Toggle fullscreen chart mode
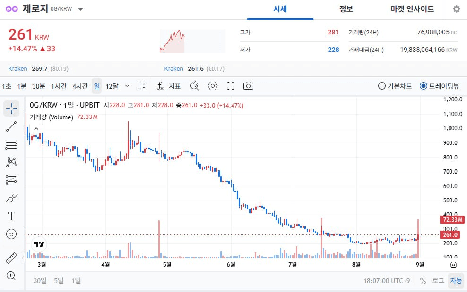 point(231,86)
